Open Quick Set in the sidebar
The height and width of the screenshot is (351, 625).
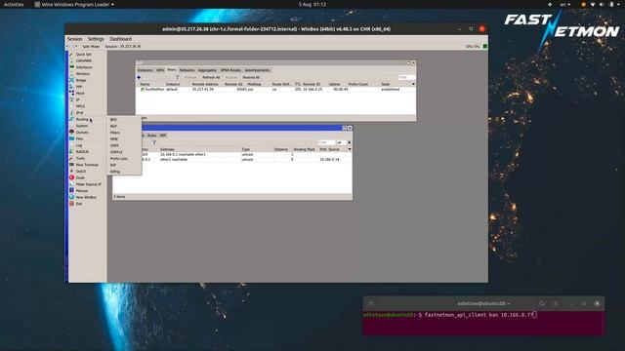(83, 55)
